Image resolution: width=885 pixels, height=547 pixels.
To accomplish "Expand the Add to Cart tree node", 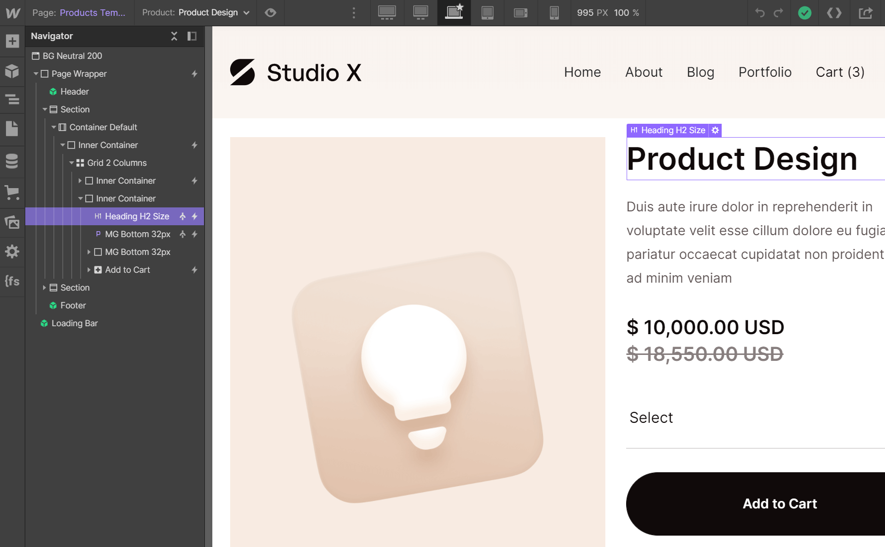I will (89, 270).
